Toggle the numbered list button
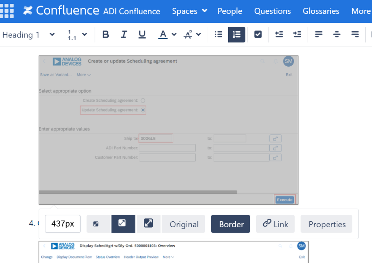The width and height of the screenshot is (372, 263). (236, 35)
